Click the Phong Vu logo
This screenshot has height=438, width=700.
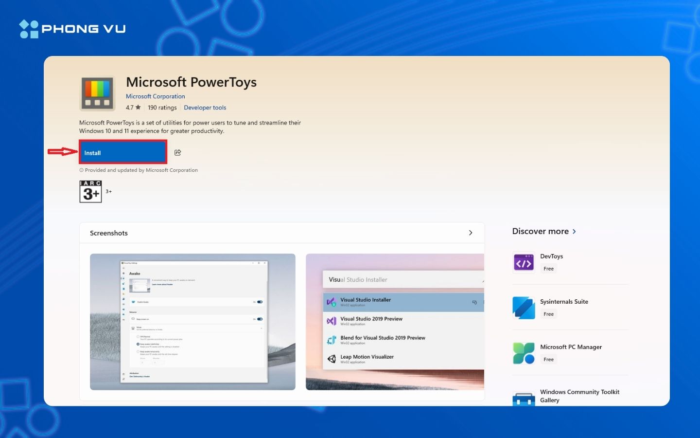pyautogui.click(x=72, y=29)
